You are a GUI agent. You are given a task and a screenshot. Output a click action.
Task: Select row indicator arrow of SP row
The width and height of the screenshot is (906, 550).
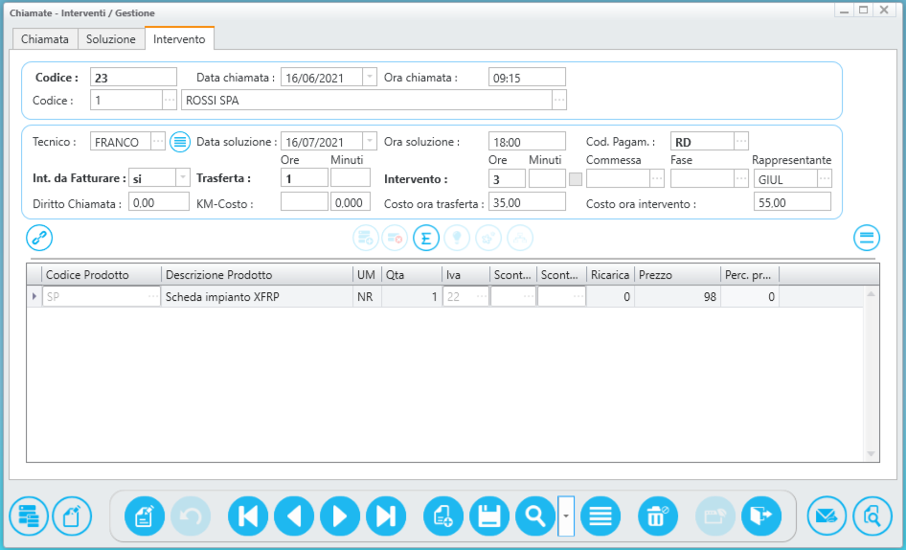34,297
